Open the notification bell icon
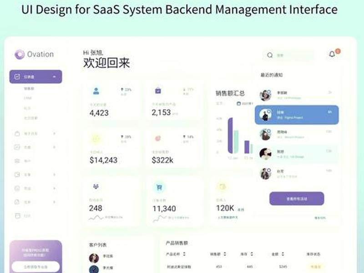Image resolution: width=364 pixels, height=273 pixels. (x=332, y=54)
